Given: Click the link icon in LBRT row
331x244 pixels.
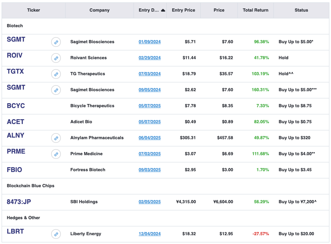Looking at the screenshot, I should (x=56, y=234).
